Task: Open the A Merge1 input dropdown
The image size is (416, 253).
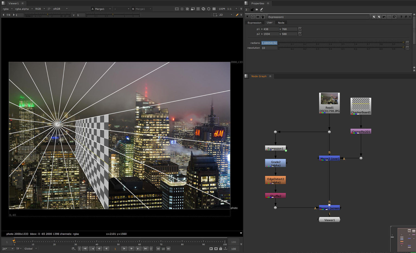Action: pos(101,9)
